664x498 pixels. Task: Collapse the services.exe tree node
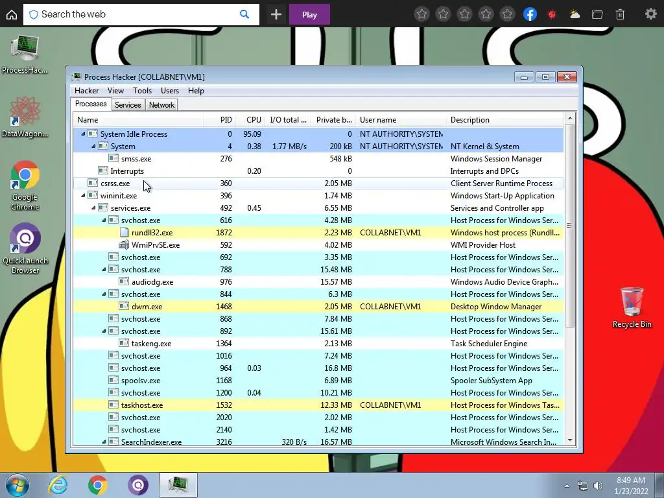click(x=93, y=208)
